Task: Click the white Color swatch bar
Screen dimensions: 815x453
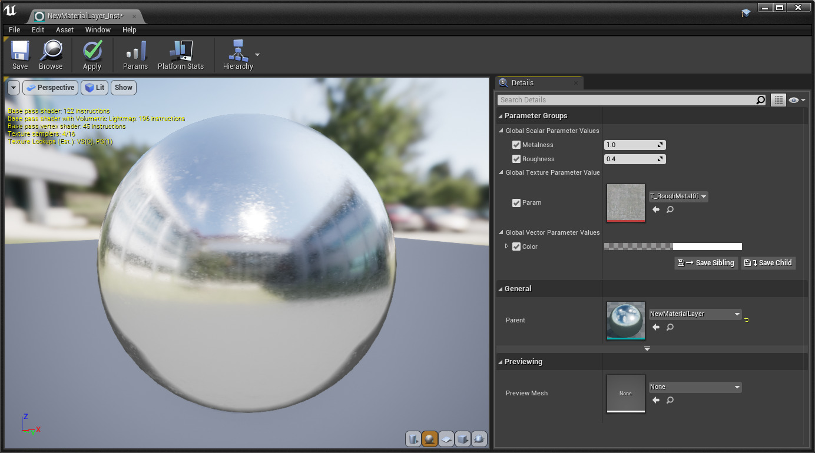Action: pos(707,247)
